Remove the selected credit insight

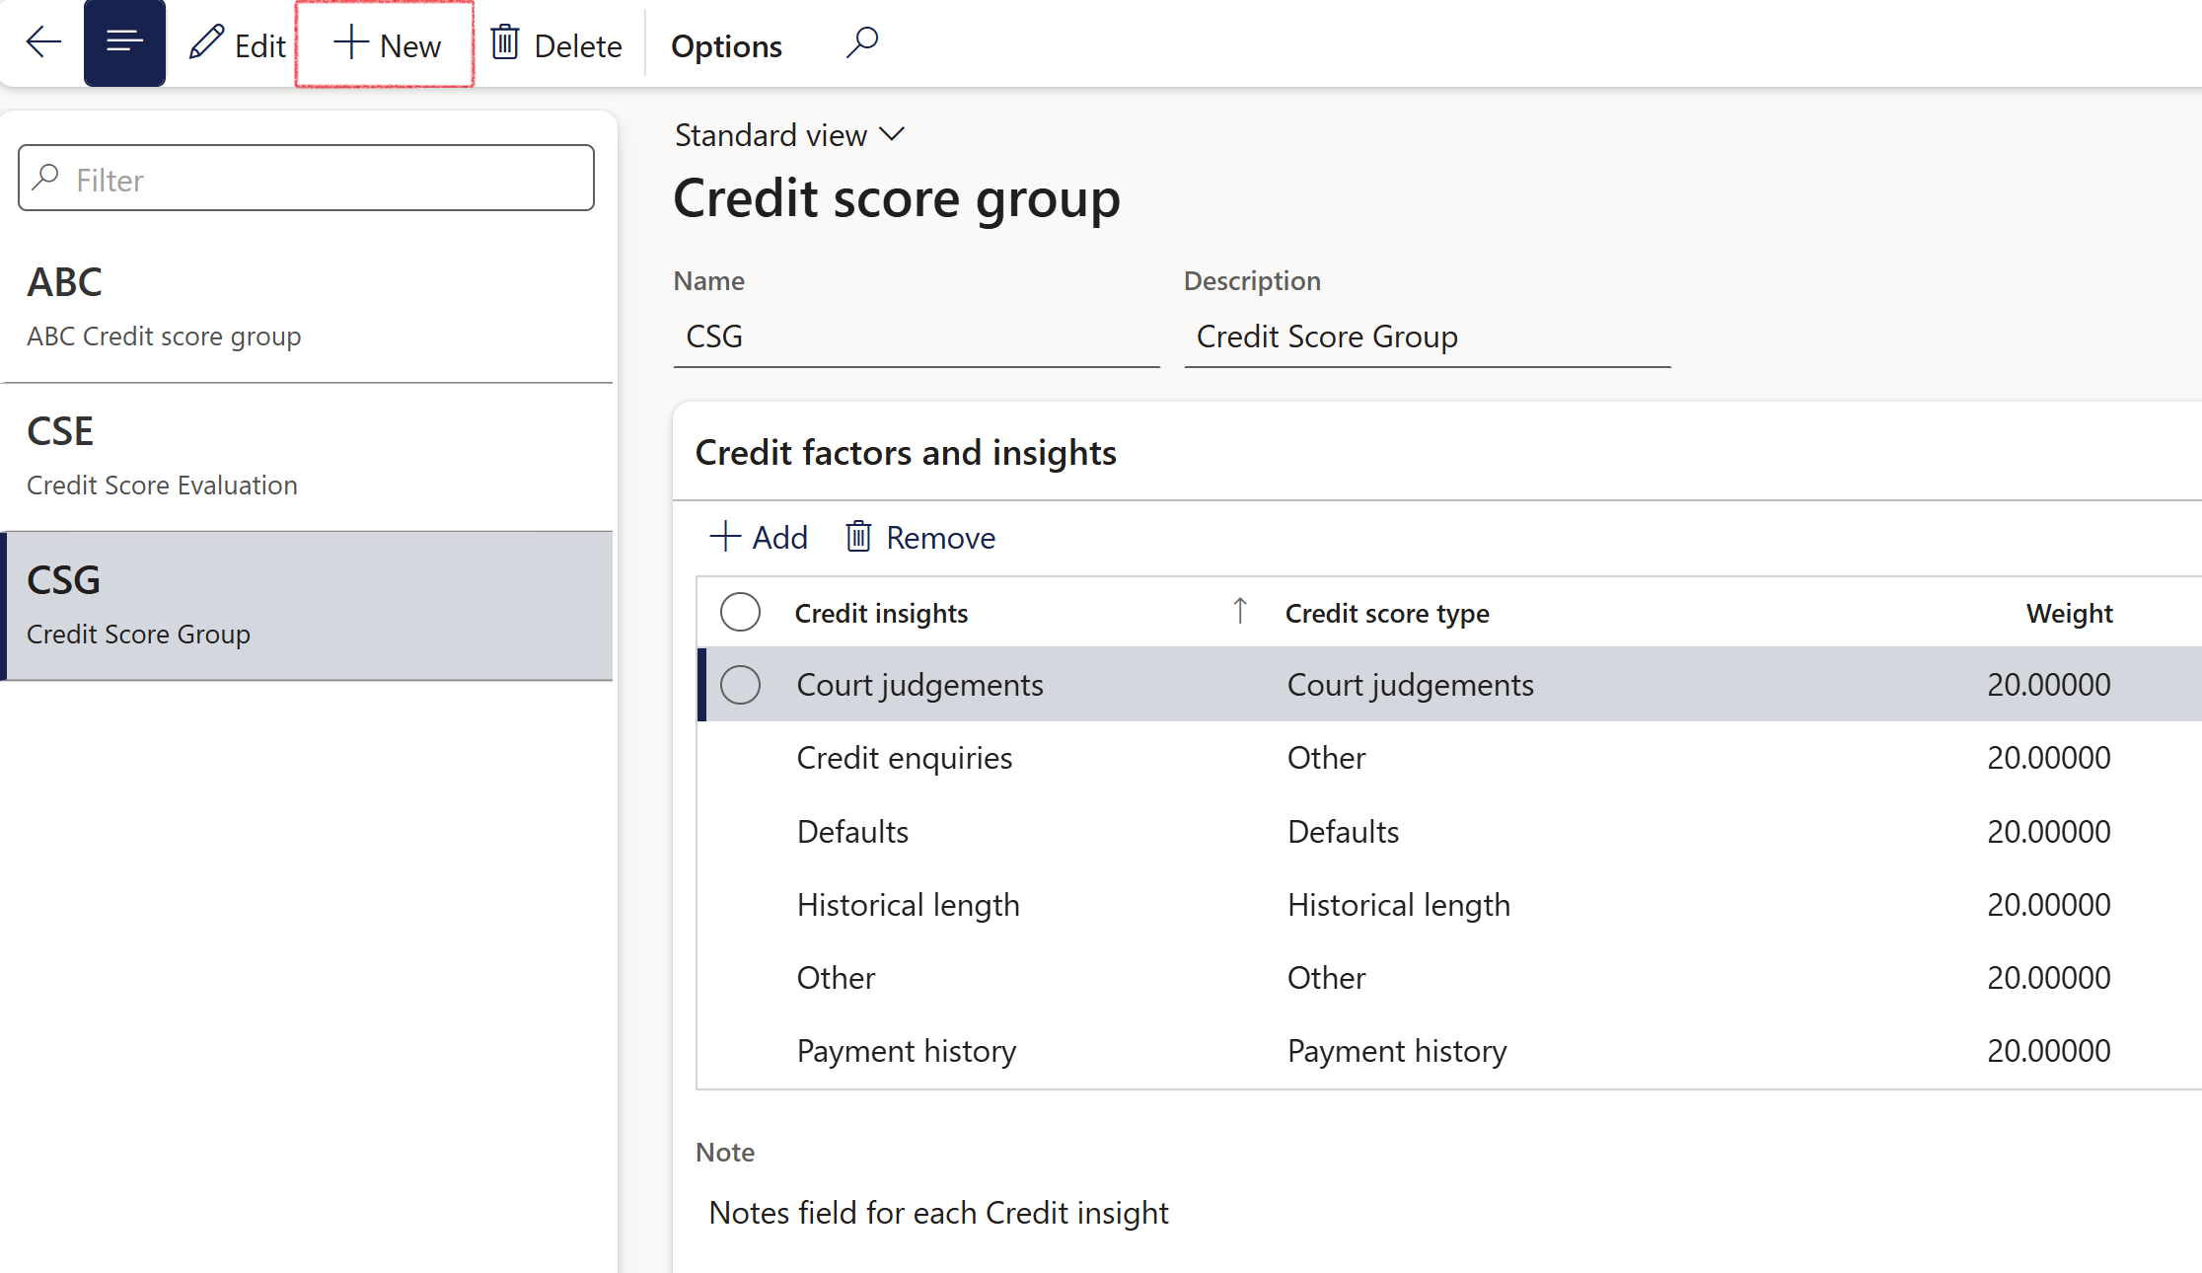[920, 538]
